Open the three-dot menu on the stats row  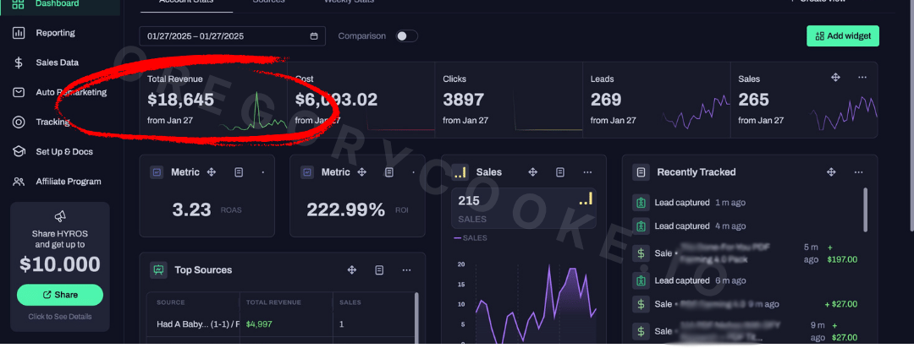862,78
